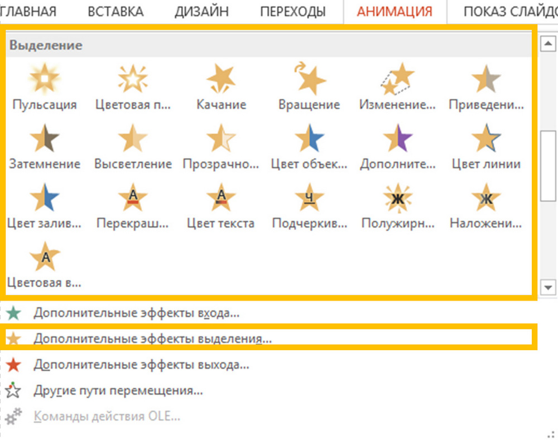This screenshot has height=440, width=558.
Task: Apply the Цвет залив... fill color effect
Action: click(x=45, y=206)
